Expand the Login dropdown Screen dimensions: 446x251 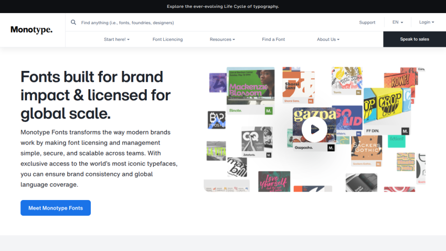point(427,22)
